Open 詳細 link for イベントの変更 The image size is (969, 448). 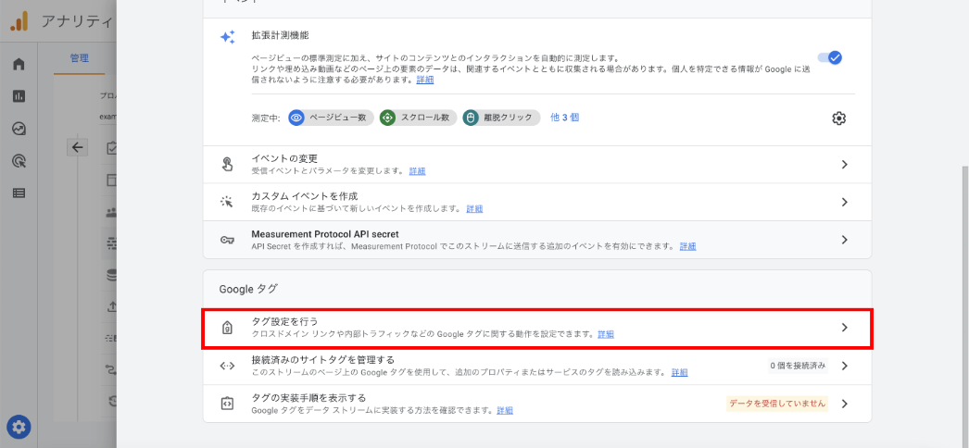pos(417,171)
